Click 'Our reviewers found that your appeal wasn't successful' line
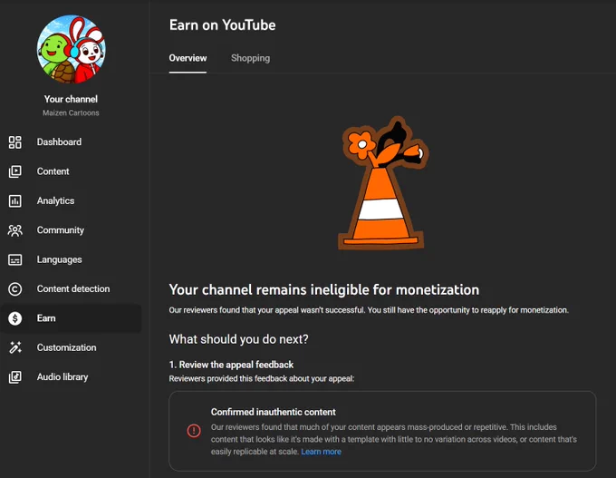Screen dimensions: 616x478 [x=369, y=310]
